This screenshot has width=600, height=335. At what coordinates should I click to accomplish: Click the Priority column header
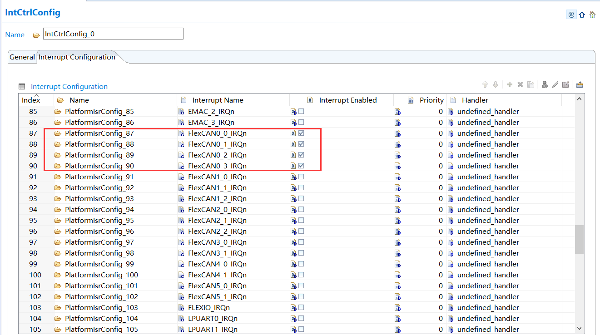point(420,100)
